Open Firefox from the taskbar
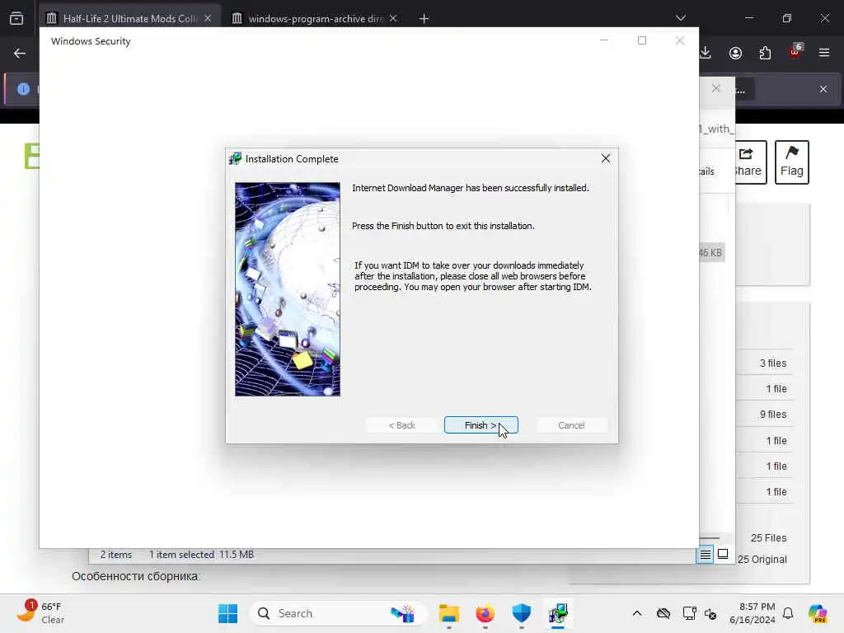This screenshot has width=844, height=633. [x=485, y=613]
